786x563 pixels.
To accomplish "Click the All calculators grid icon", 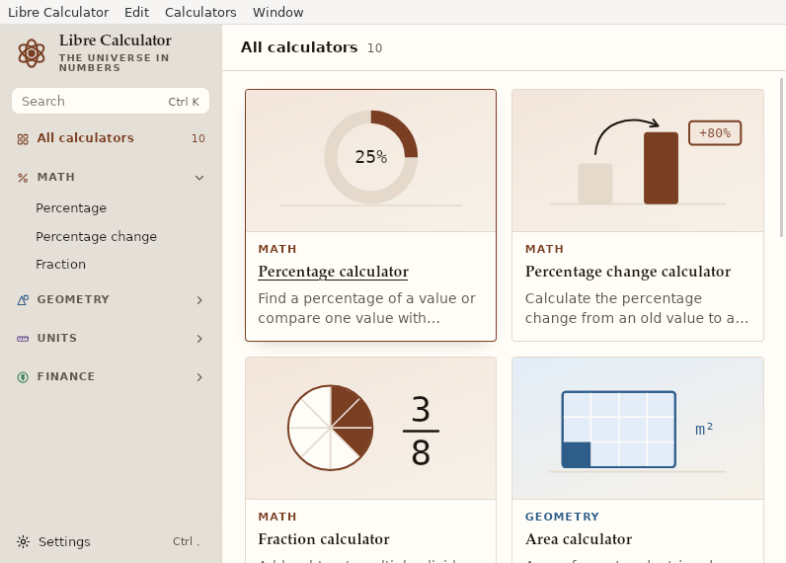I will (x=23, y=139).
